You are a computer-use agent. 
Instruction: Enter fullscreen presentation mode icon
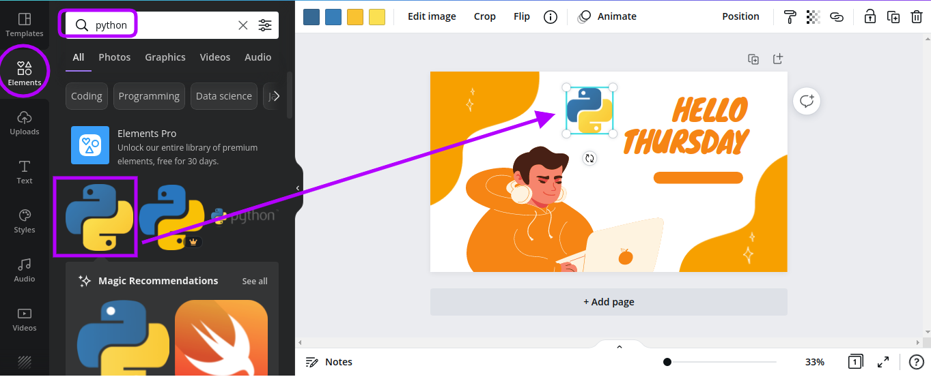pos(883,362)
